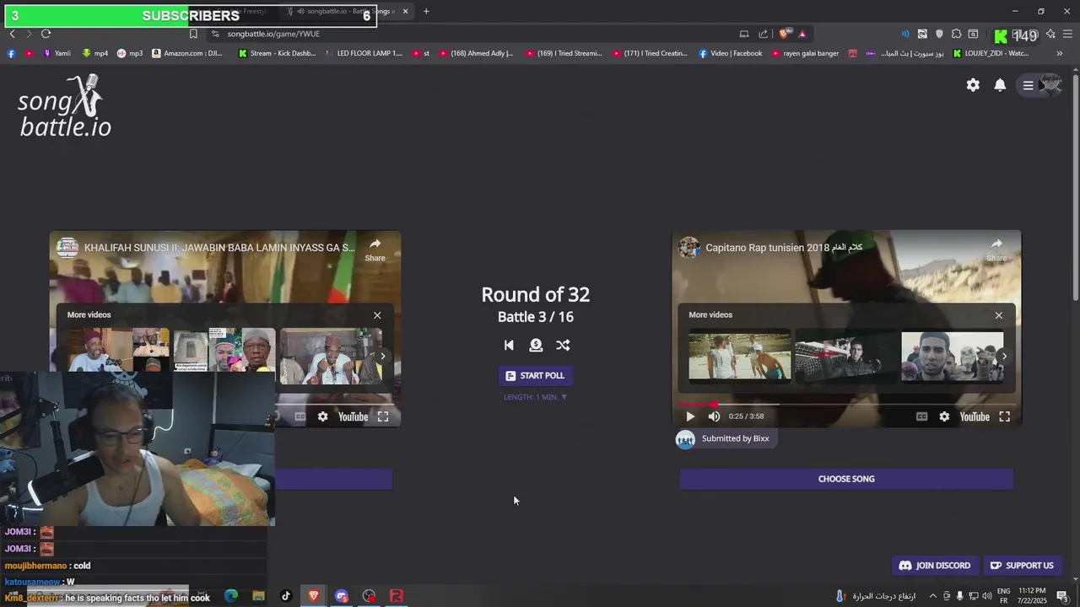Open right video on YouTube via logo
This screenshot has height=607, width=1080.
pyautogui.click(x=975, y=416)
